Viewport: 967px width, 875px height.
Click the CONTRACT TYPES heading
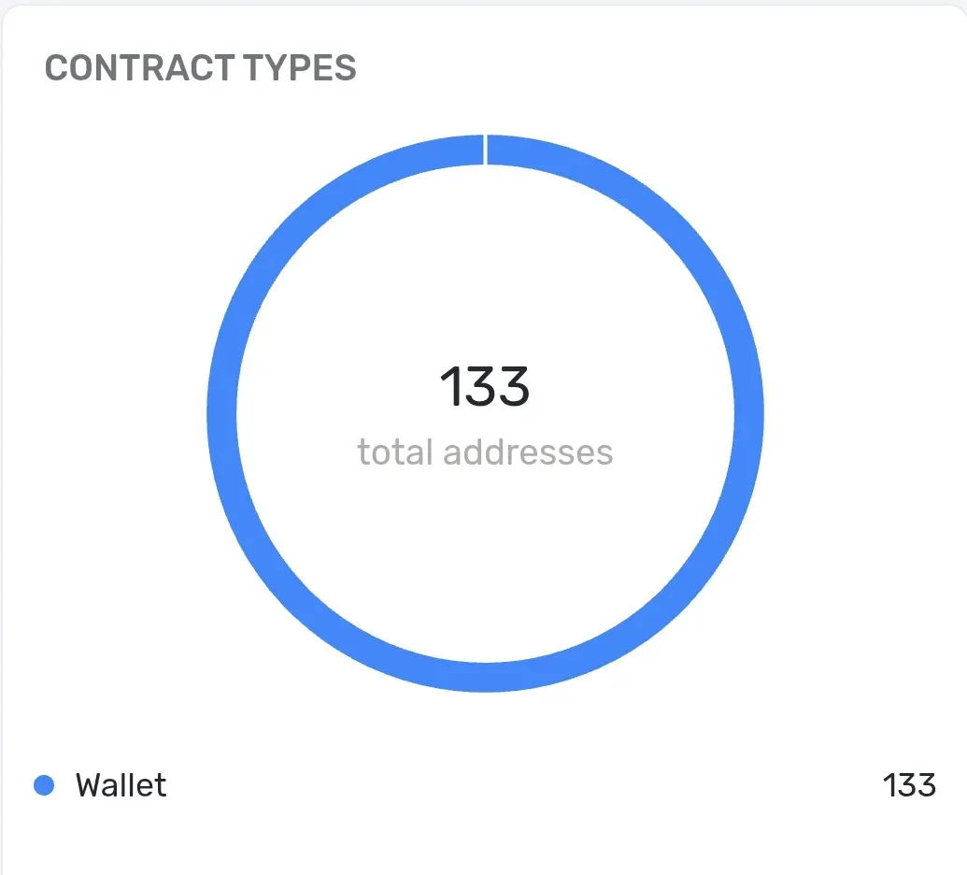201,67
